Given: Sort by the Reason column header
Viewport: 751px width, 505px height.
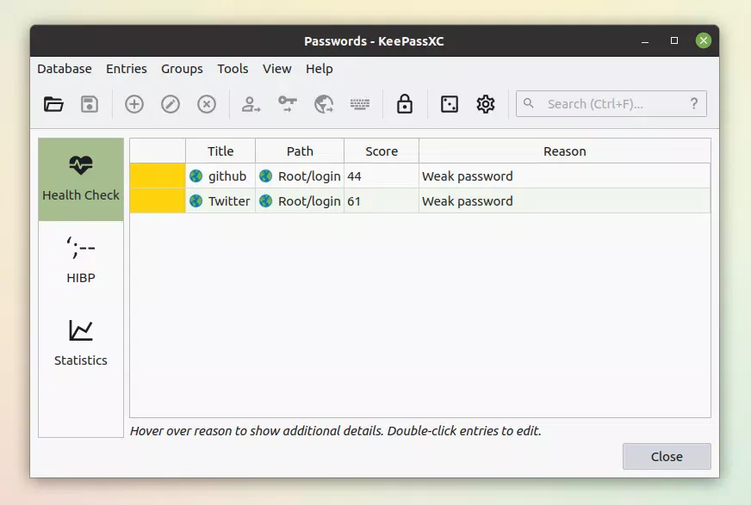Looking at the screenshot, I should [565, 151].
